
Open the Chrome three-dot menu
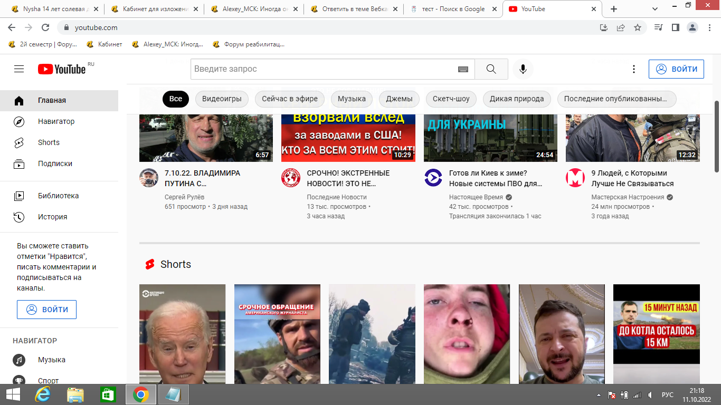coord(709,28)
